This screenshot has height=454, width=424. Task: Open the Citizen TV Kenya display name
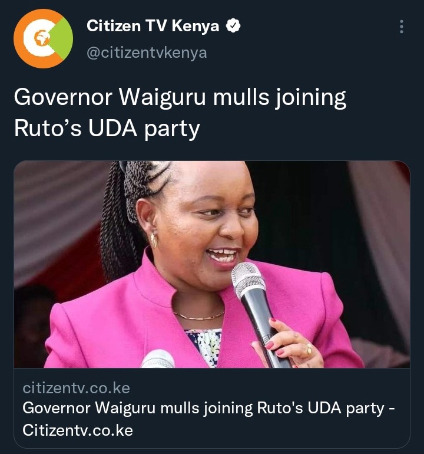pos(153,26)
